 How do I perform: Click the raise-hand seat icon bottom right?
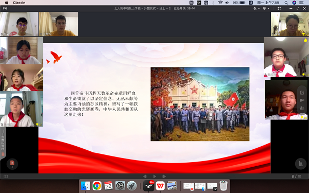(x=301, y=164)
